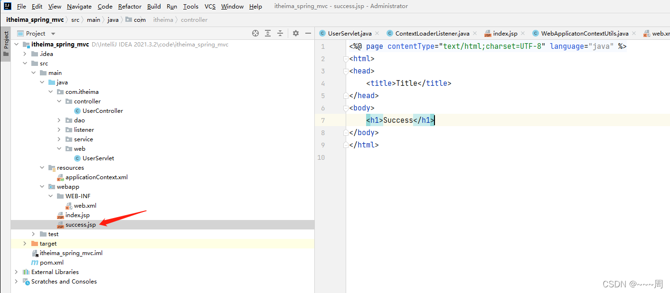
Task: Click the Scratches and Consoles icon
Action: [26, 282]
